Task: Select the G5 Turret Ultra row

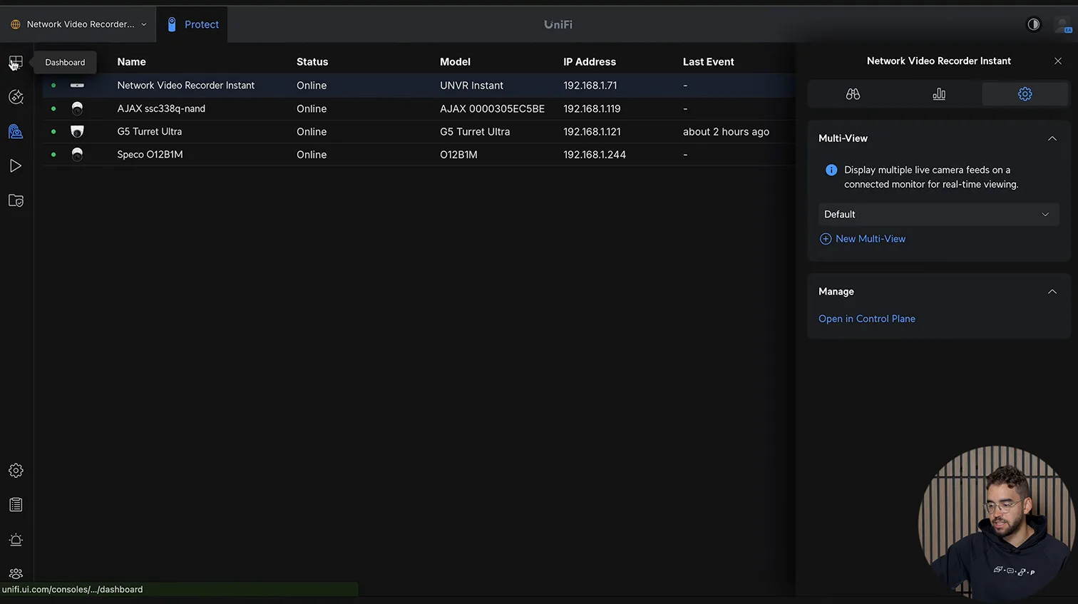Action: (150, 132)
